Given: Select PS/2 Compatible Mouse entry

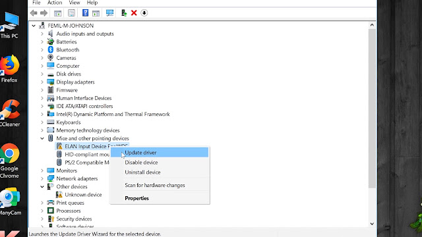Looking at the screenshot, I should 86,163.
